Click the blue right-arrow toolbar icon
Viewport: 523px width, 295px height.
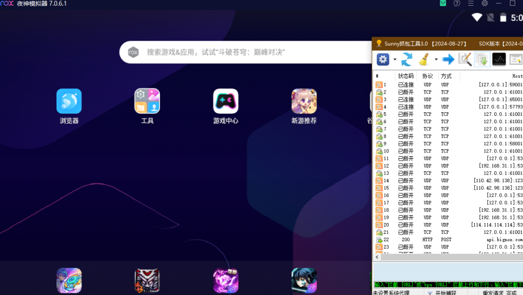[x=448, y=60]
